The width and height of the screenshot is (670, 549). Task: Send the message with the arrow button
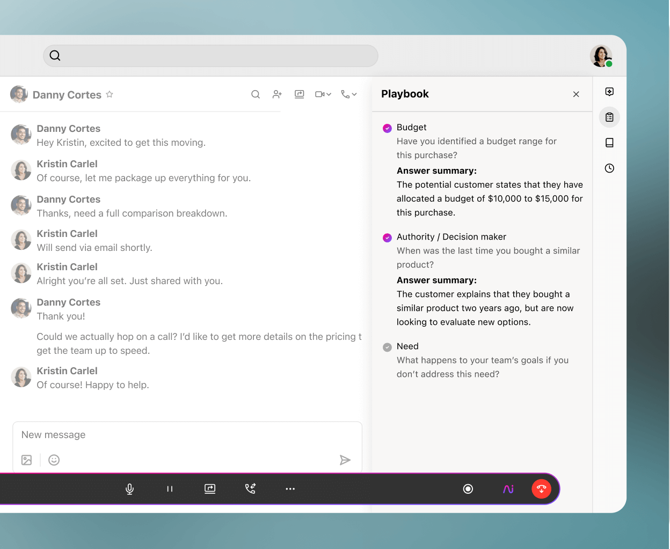pyautogui.click(x=345, y=460)
